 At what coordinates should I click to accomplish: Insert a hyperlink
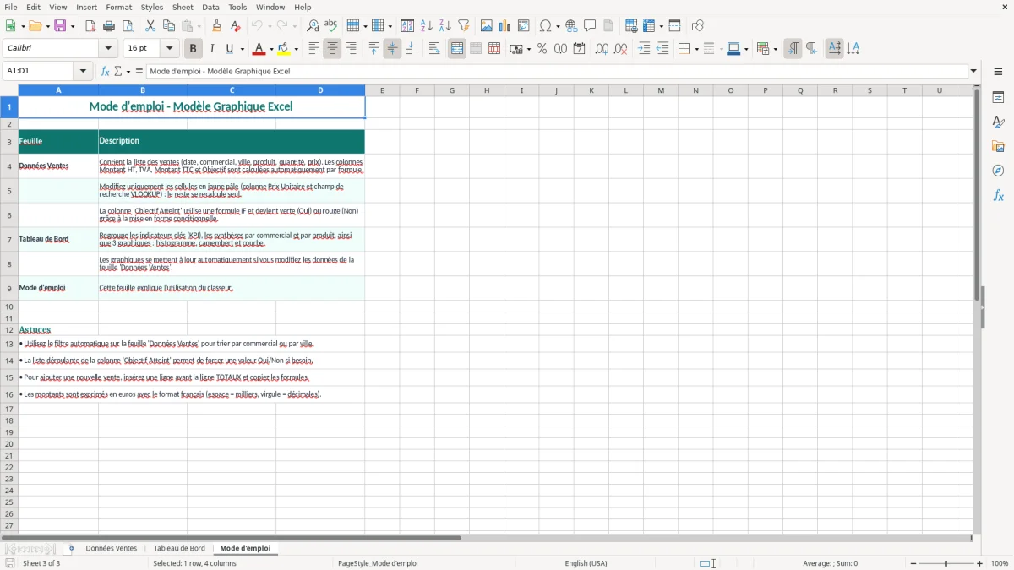[x=571, y=26]
